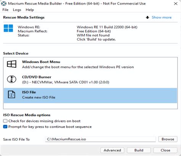This screenshot has width=181, height=156.
Task: Click the 'Free Edition (64-bit)' value text
Action: point(94,31)
